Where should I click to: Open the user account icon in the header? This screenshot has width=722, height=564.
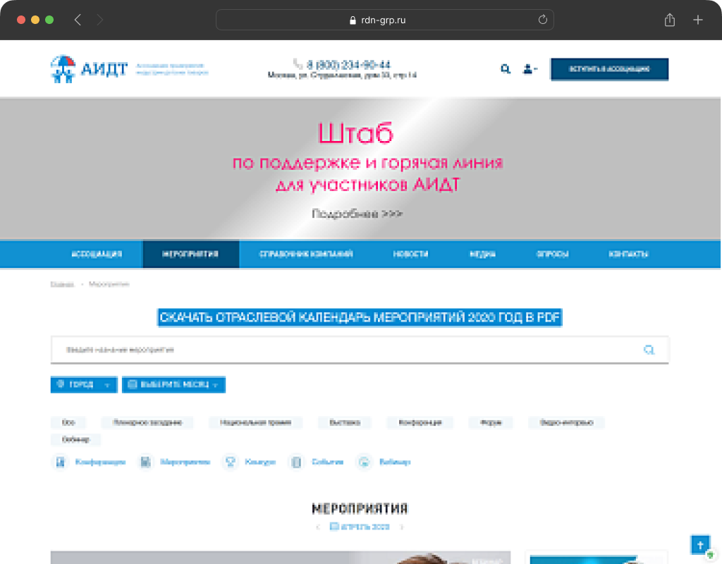[x=528, y=69]
